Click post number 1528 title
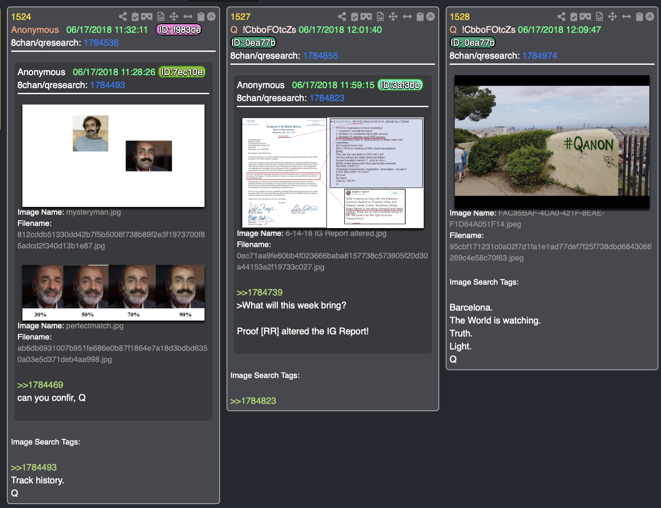 [460, 17]
